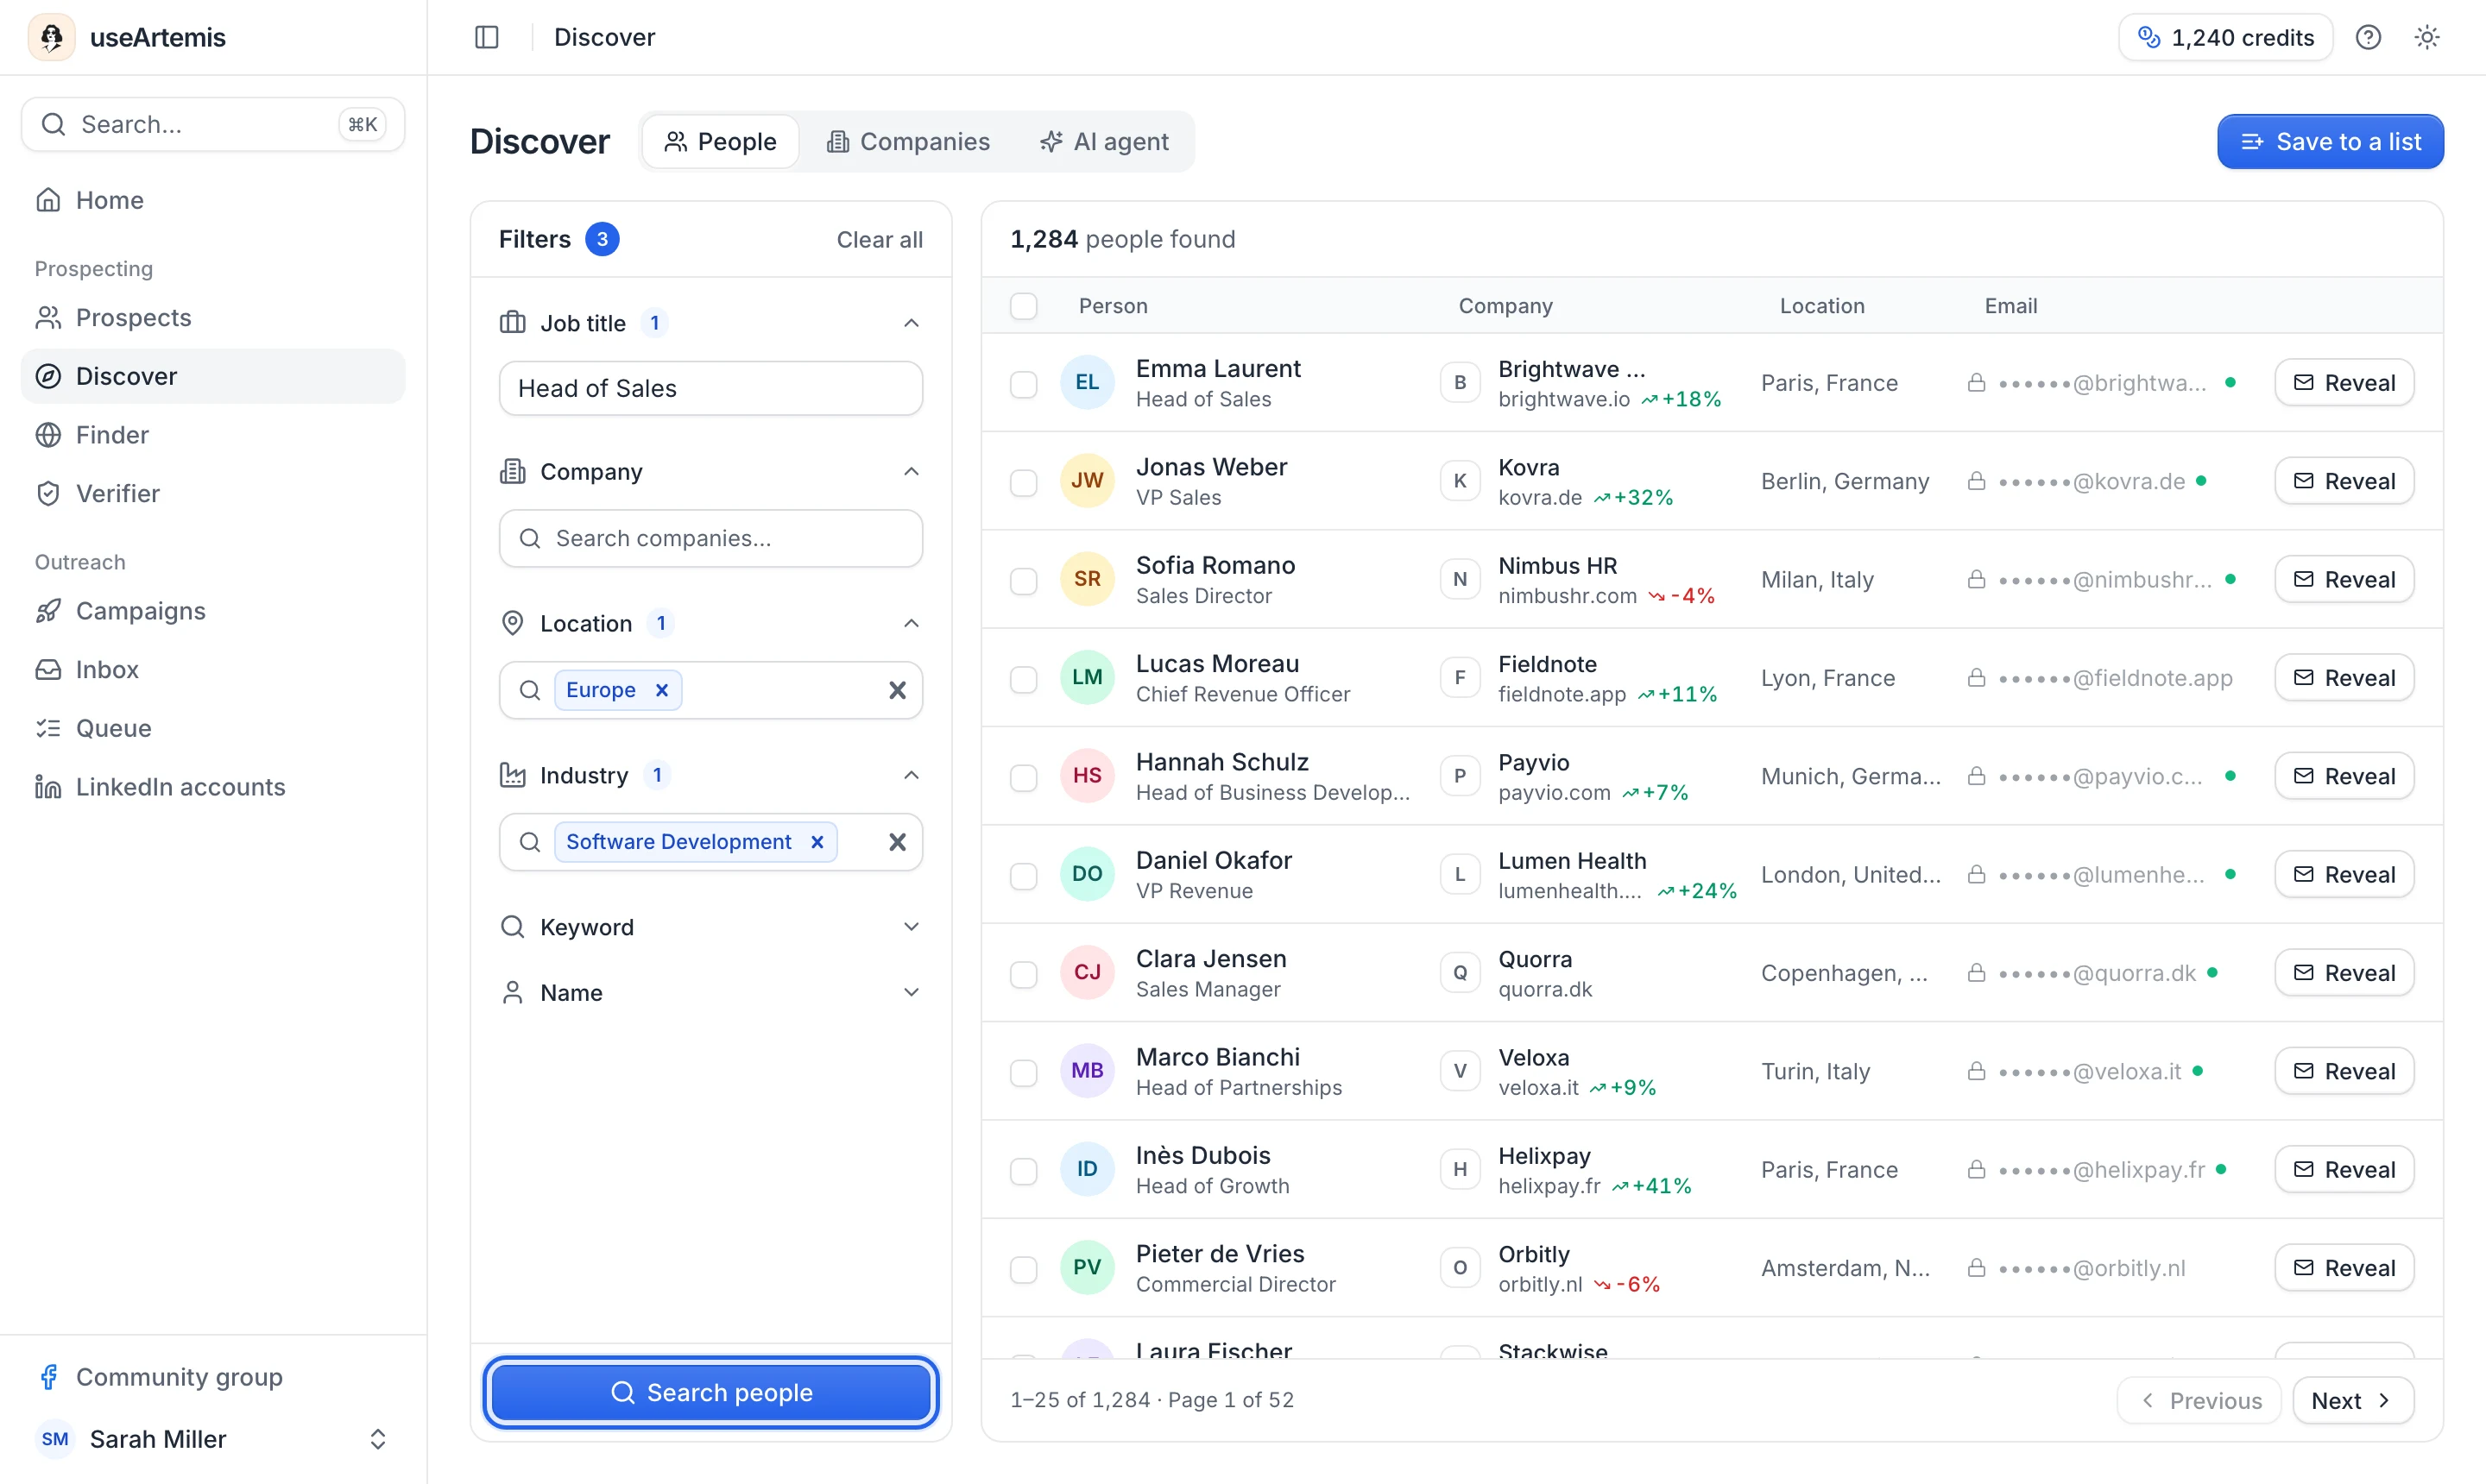Screen dimensions: 2486x1484
Task: Collapse the Job title filter
Action: click(x=911, y=323)
